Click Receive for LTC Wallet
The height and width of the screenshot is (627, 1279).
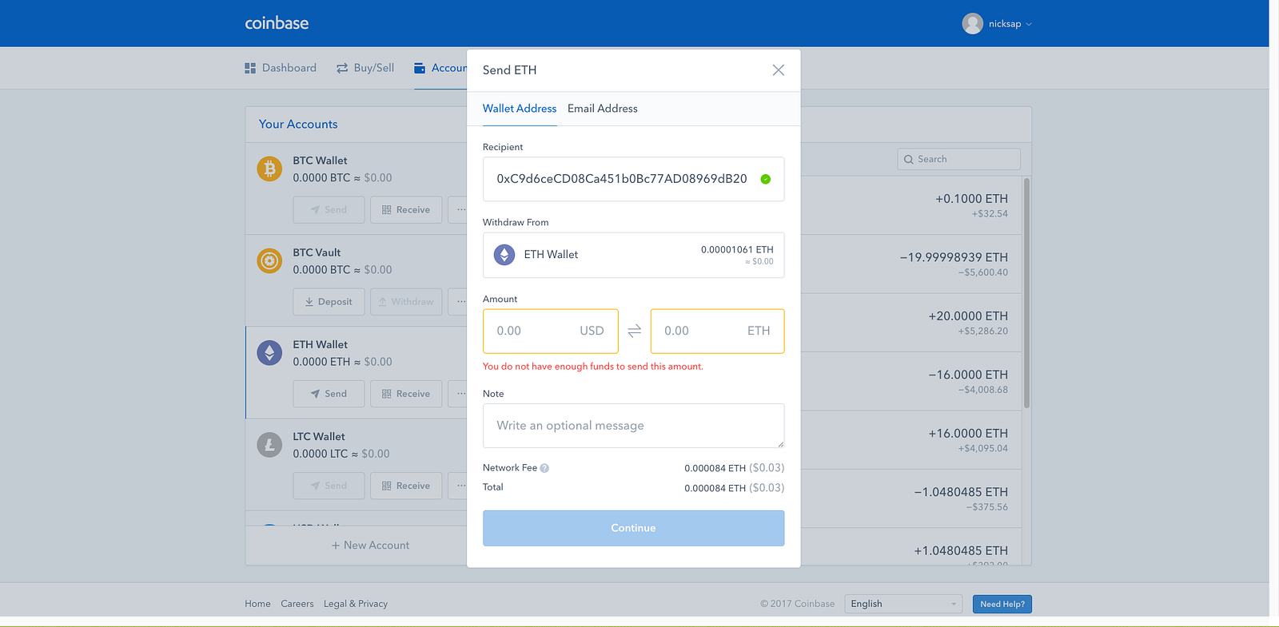click(x=406, y=485)
